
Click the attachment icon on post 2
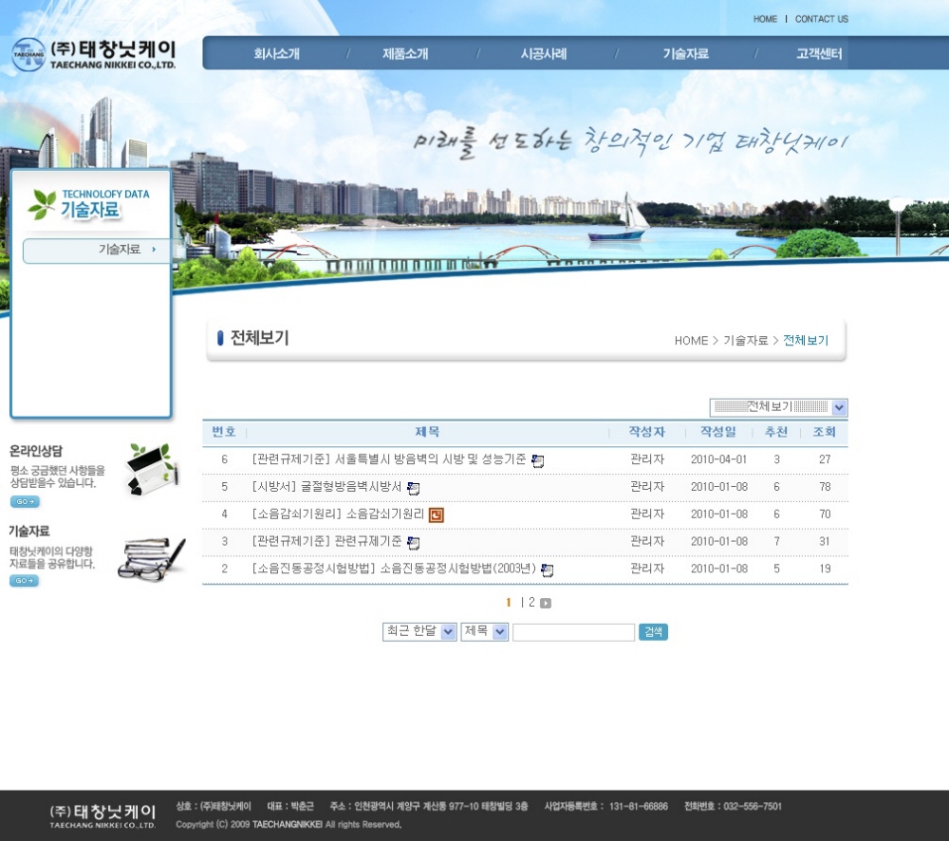coord(547,570)
